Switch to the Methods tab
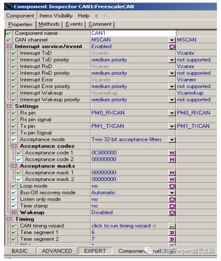This screenshot has width=221, height=261. (49, 24)
